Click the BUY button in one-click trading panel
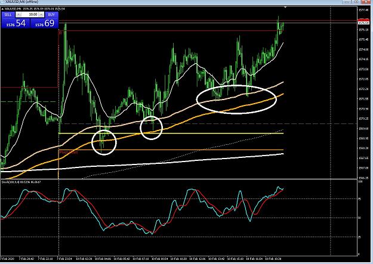This screenshot has width=373, height=264. coord(51,15)
